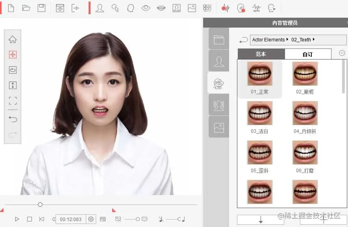Image resolution: width=348 pixels, height=227 pixels.
Task: Open the AUTO motion waveform tool
Action: tap(256, 8)
